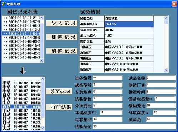Select record 2009-08-05-11-21-1

[x=21, y=18]
